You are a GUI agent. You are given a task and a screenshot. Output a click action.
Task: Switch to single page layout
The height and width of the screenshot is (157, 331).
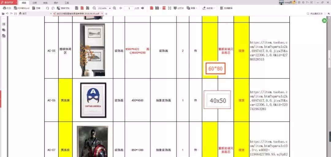tap(152, 8)
